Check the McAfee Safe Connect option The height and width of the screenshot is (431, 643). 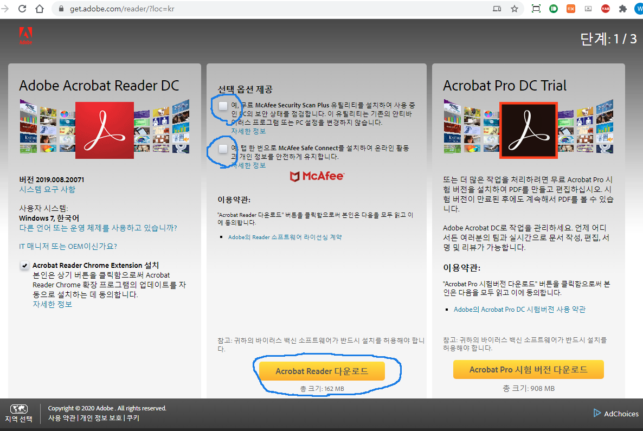coord(223,149)
